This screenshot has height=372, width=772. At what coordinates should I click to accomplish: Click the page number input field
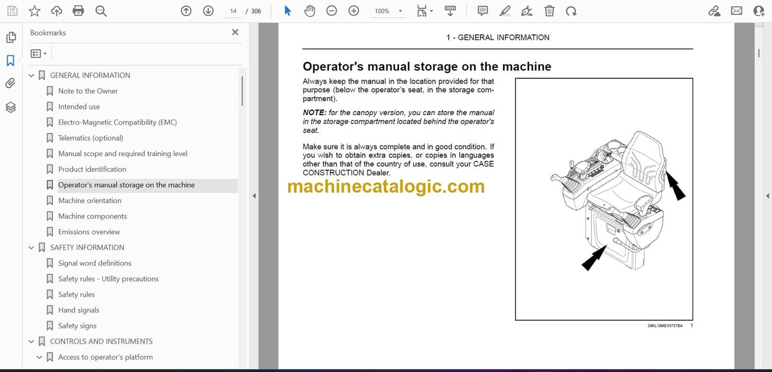point(233,11)
